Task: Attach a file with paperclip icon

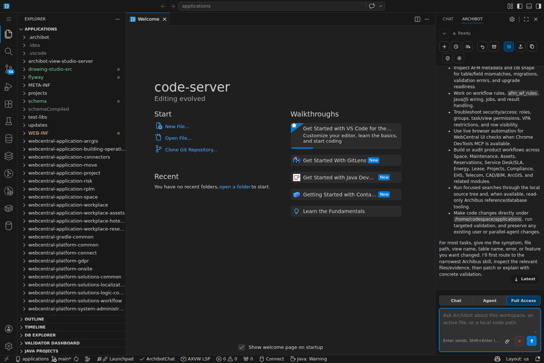Action: tap(507, 341)
